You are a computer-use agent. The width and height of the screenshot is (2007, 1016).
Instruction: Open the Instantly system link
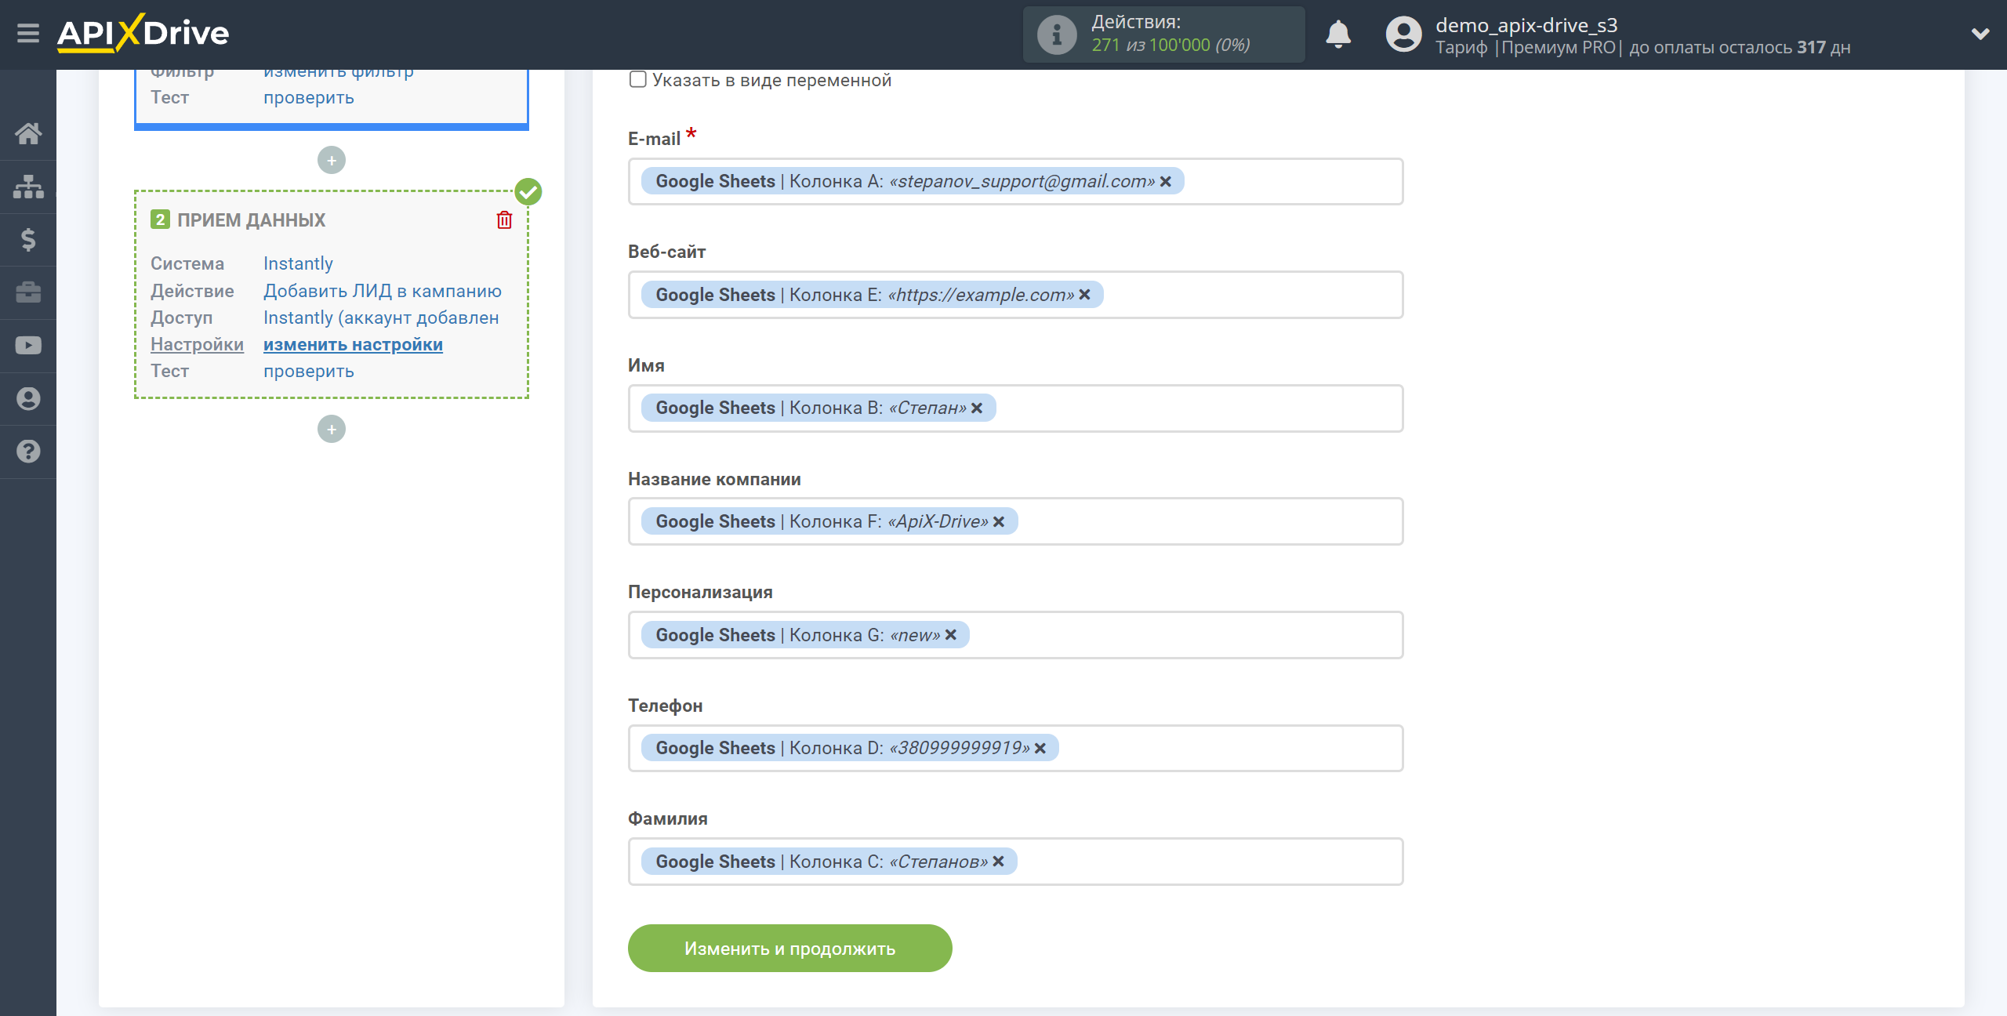tap(298, 264)
